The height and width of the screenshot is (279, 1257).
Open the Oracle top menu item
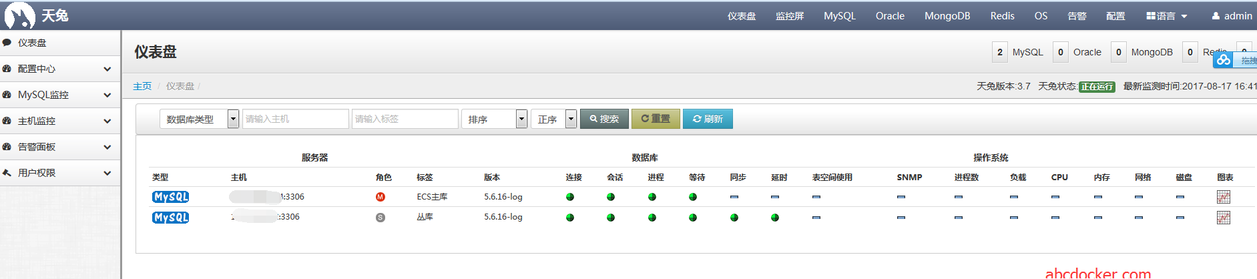tap(890, 16)
